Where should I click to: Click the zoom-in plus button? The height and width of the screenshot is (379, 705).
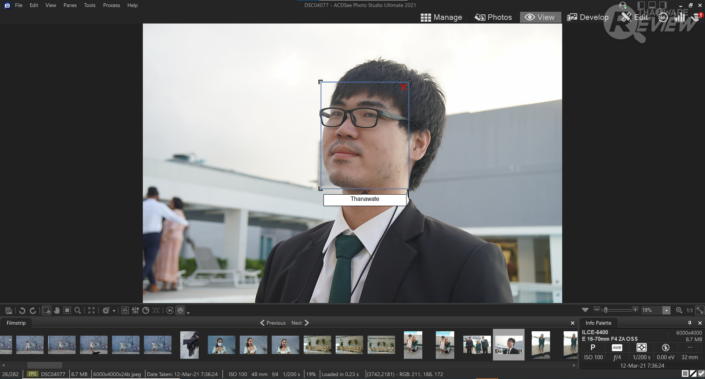(x=635, y=310)
